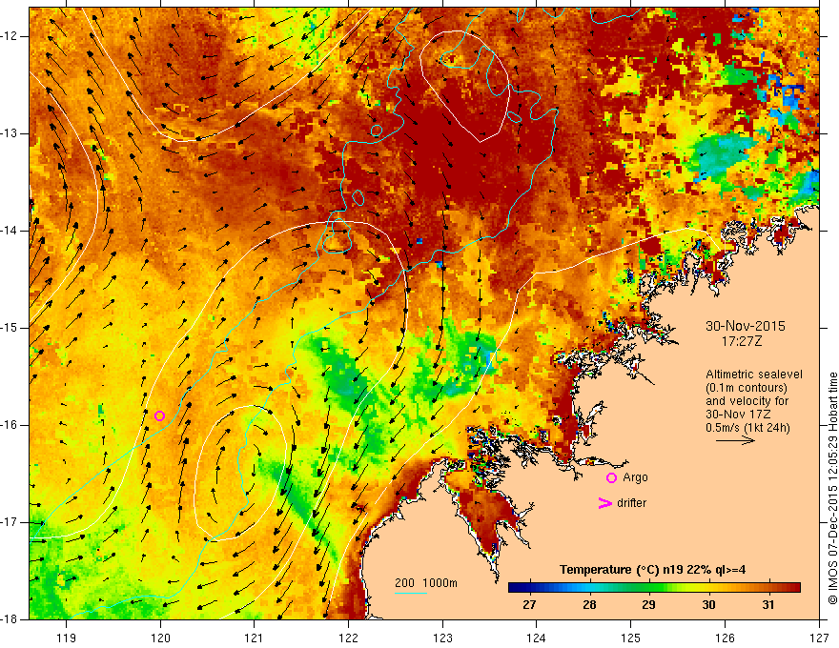Click the magenta Argo float marker on the map

[x=159, y=416]
